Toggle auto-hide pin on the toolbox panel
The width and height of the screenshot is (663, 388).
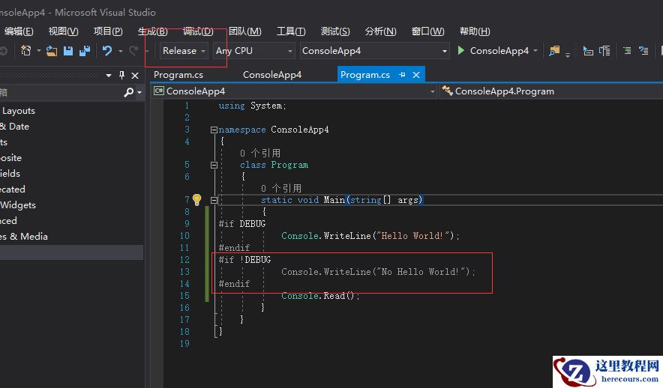tap(121, 76)
